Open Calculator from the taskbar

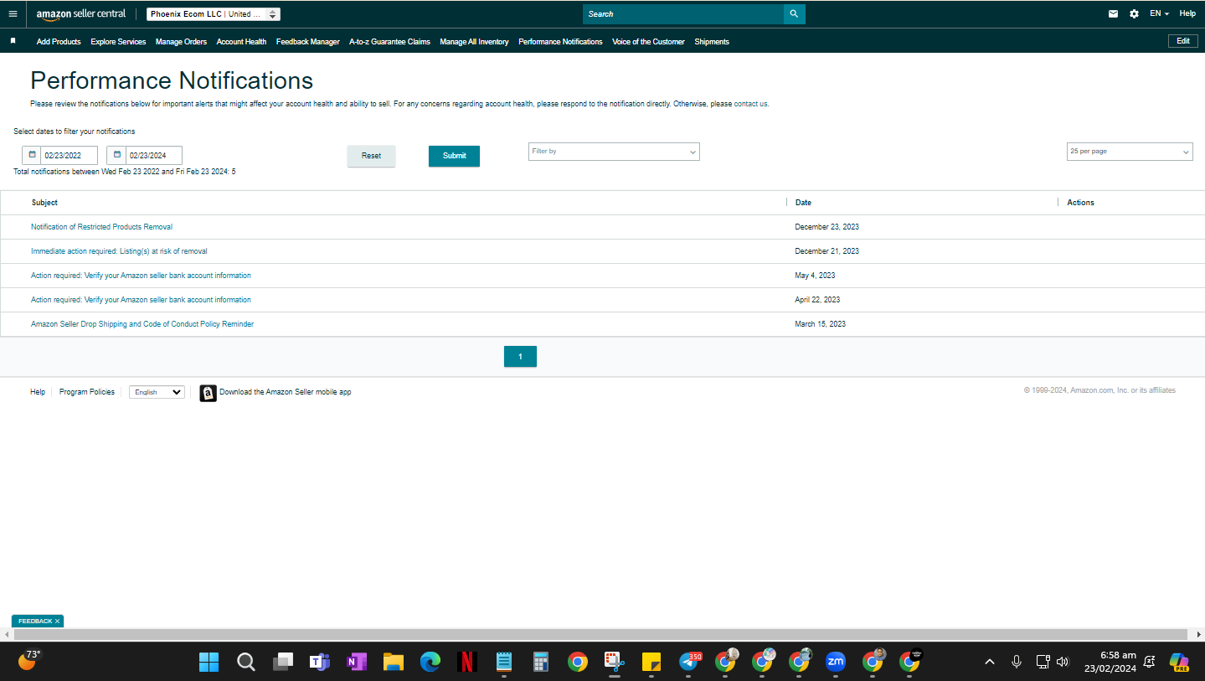pyautogui.click(x=541, y=662)
